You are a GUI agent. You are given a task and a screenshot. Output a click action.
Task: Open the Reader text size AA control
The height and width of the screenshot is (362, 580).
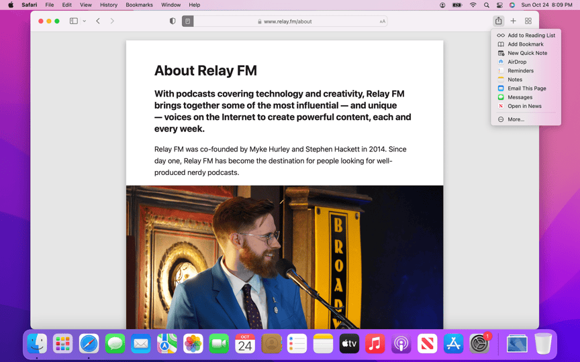click(383, 21)
